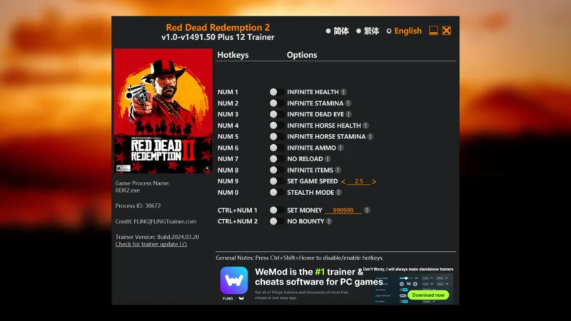
Task: Click the Download now button
Action: tap(428, 295)
